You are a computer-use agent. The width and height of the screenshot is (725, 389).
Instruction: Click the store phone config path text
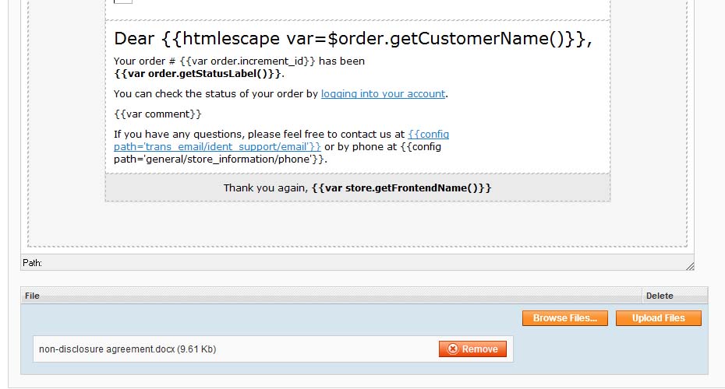click(220, 159)
